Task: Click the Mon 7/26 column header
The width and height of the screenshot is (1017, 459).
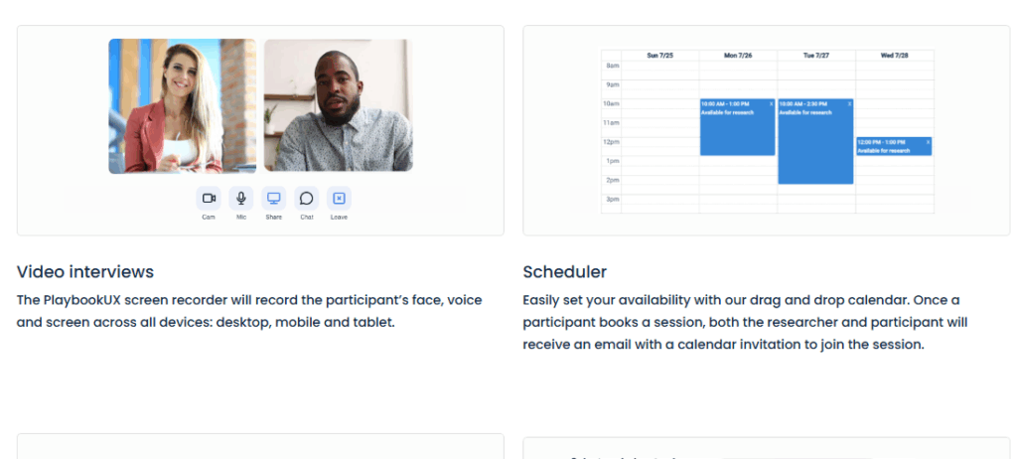Action: [x=738, y=56]
